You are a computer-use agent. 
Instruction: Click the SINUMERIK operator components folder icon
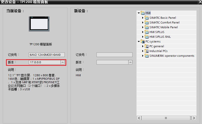click(x=147, y=56)
